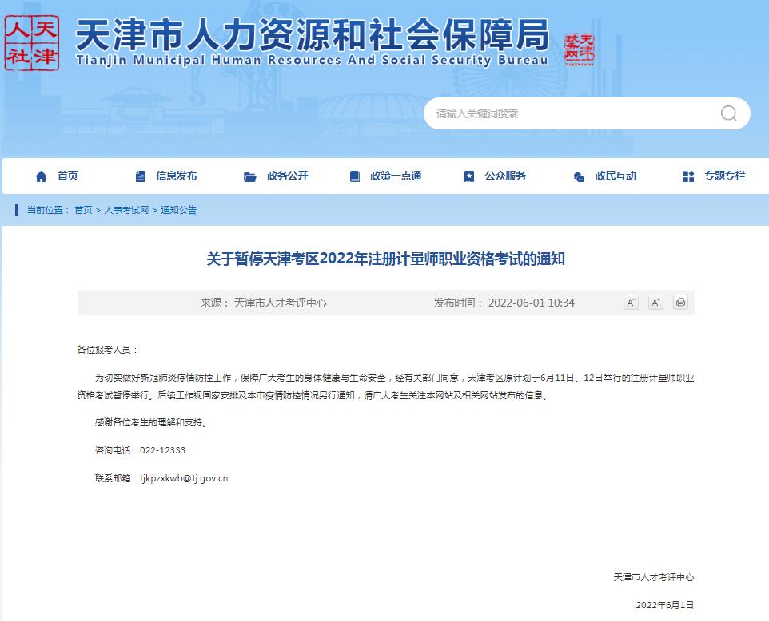Increase font size with A+ icon
Viewport: 769px width, 621px height.
[655, 303]
